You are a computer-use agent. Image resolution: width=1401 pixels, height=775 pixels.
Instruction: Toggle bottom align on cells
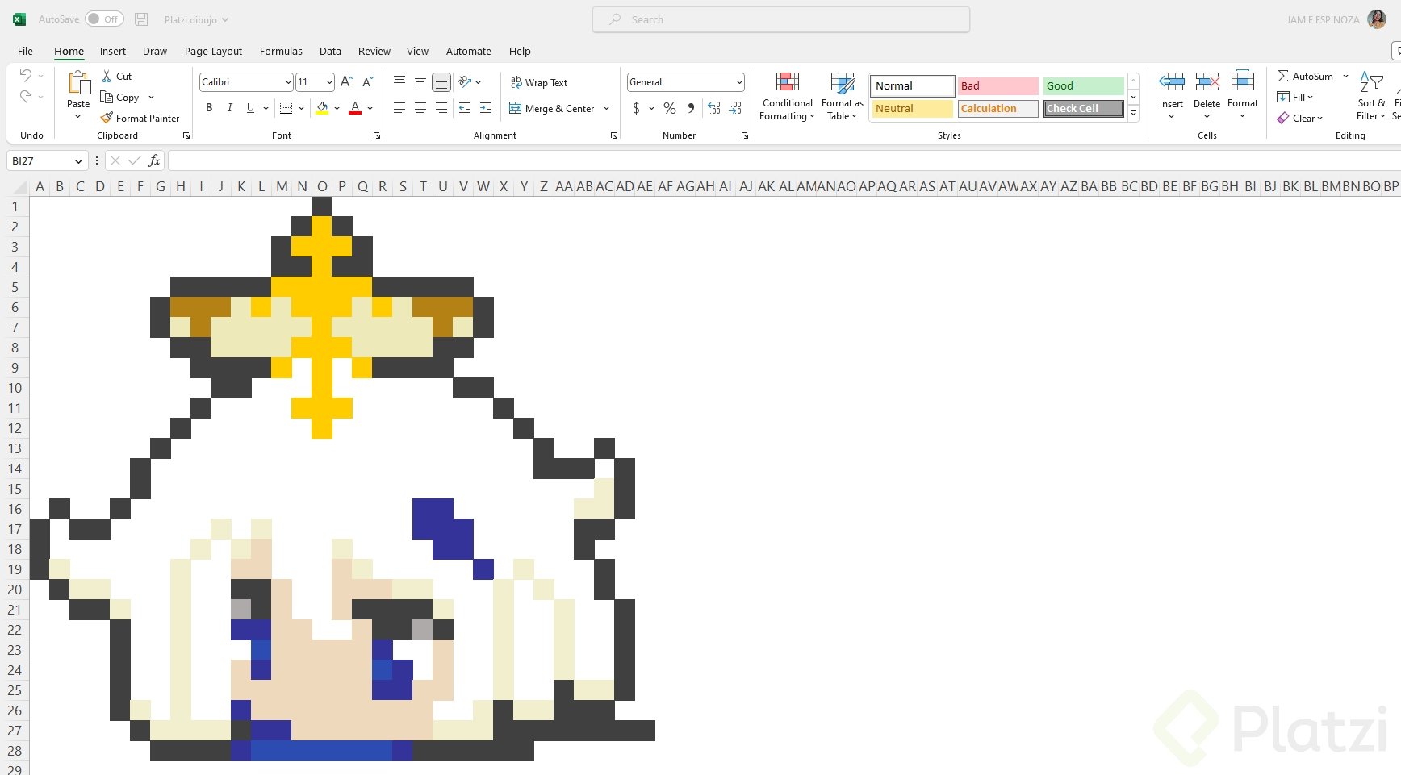[x=441, y=81]
